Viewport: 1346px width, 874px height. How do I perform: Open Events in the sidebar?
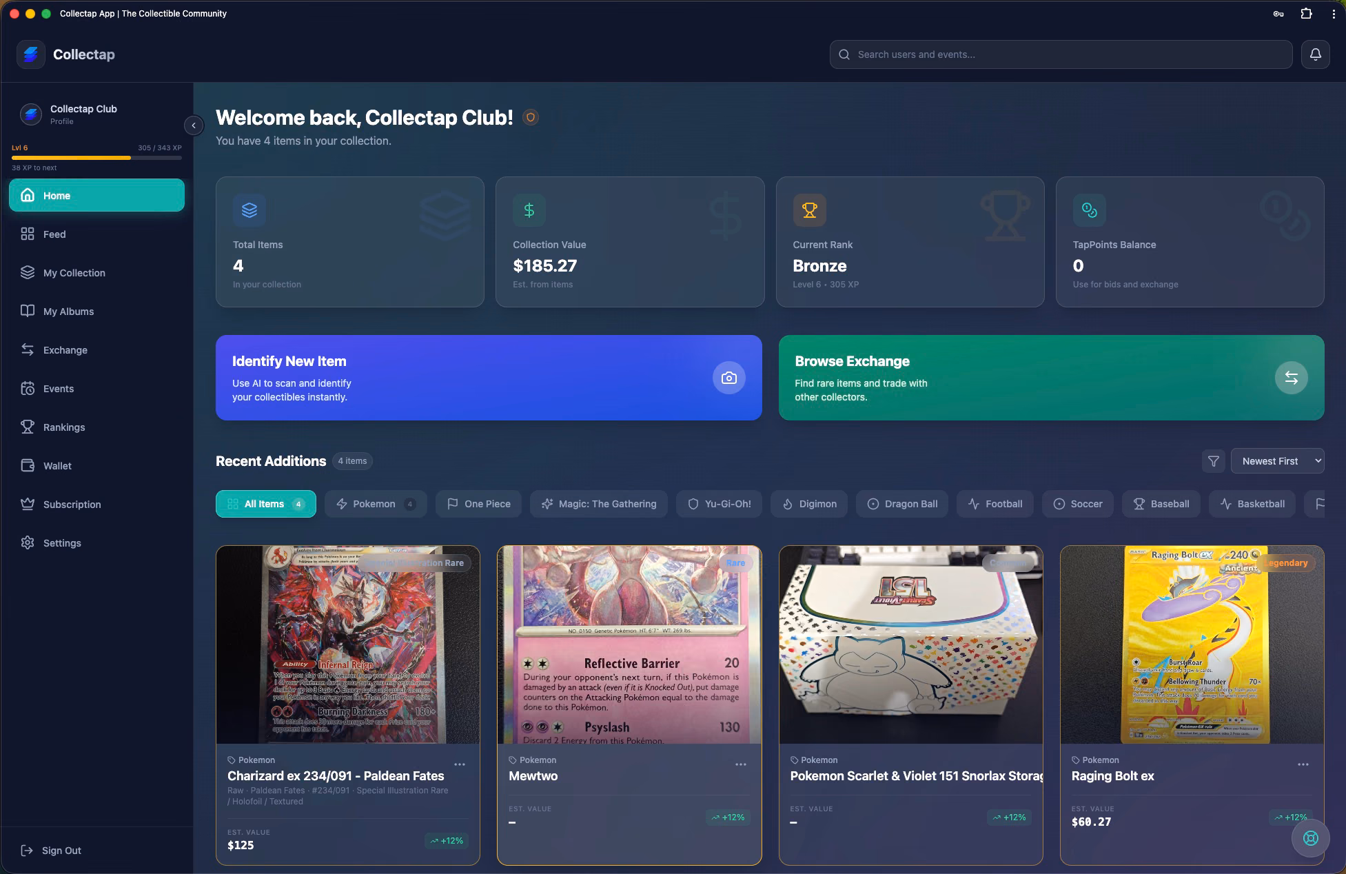pos(96,389)
